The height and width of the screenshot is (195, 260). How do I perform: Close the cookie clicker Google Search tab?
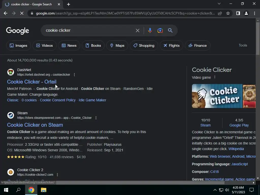click(59, 4)
